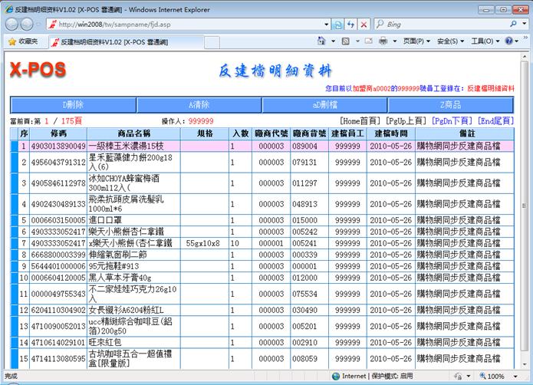The image size is (533, 385).
Task: Click the A清除 clear button
Action: [x=199, y=104]
